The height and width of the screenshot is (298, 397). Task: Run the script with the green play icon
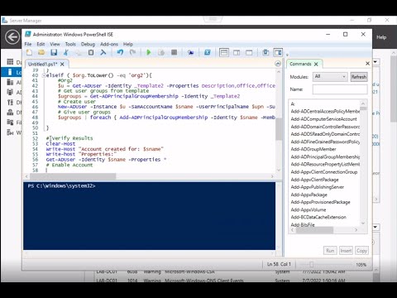[x=149, y=52]
